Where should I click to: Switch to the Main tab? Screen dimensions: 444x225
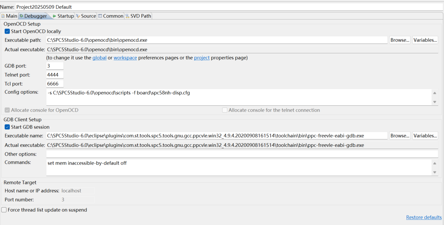[11, 16]
